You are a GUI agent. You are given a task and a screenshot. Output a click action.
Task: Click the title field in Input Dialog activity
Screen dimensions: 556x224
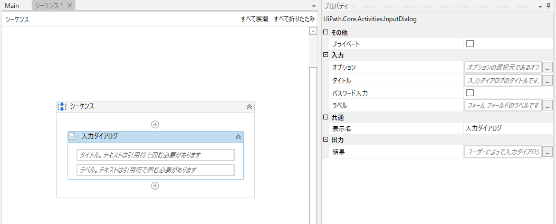coord(155,155)
